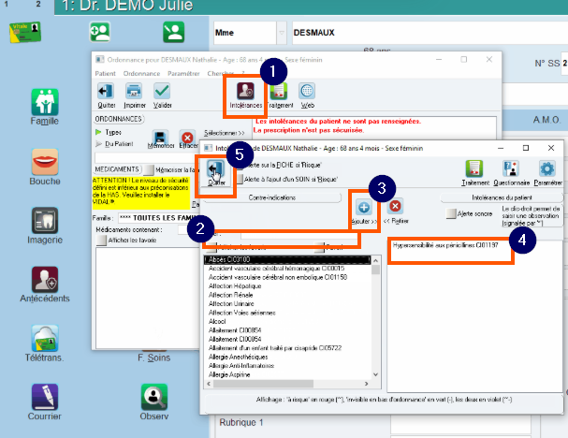Select Affection Hépatique in the list

tap(235, 286)
